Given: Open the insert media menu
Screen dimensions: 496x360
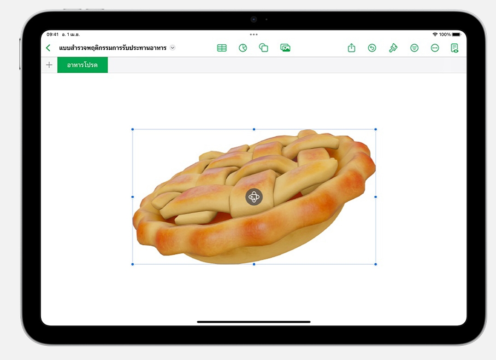Looking at the screenshot, I should [x=285, y=48].
